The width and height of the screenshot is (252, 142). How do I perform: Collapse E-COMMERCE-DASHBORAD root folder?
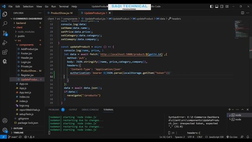27,19
